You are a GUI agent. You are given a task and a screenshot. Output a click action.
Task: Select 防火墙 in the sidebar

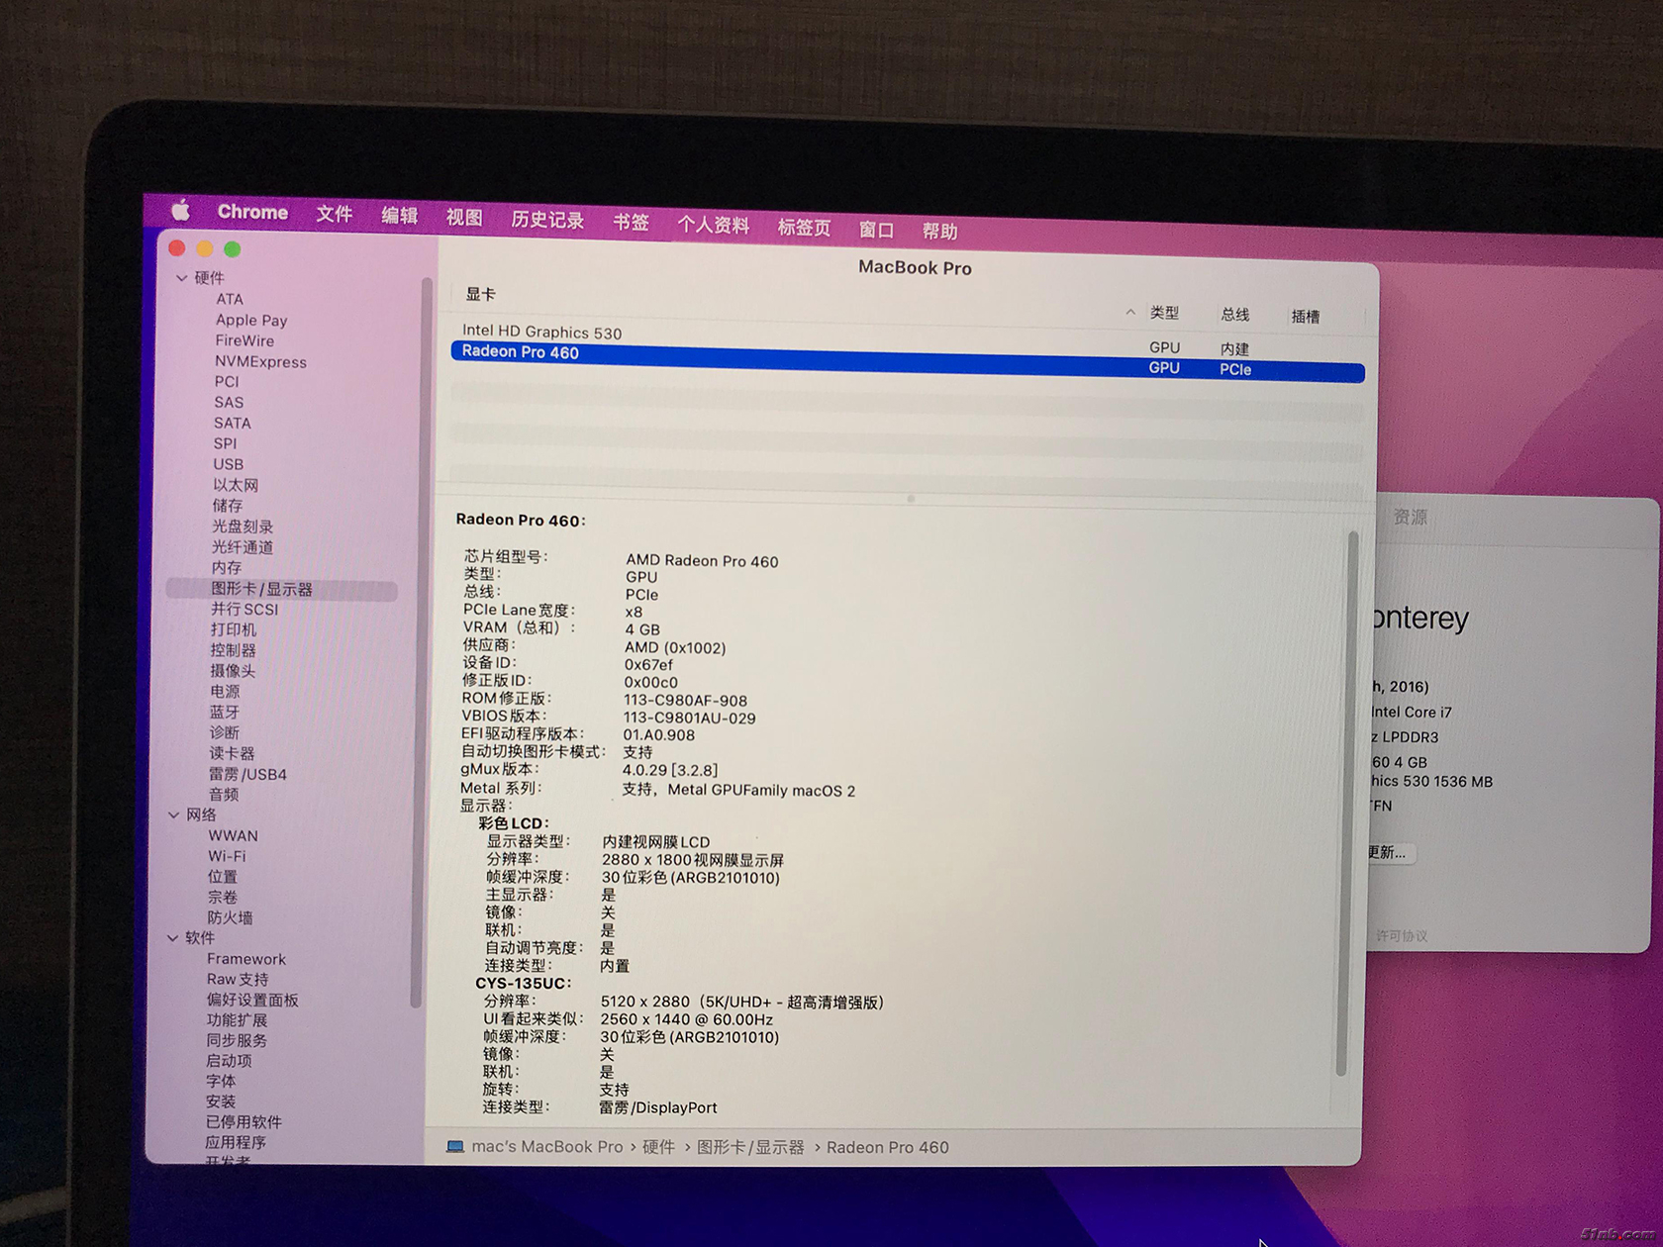pyautogui.click(x=230, y=917)
